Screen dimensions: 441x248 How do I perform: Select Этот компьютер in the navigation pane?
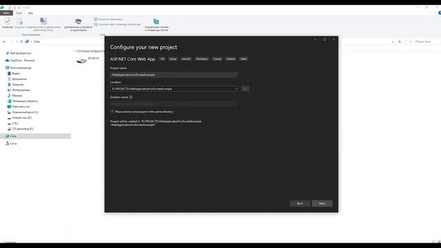(21, 68)
